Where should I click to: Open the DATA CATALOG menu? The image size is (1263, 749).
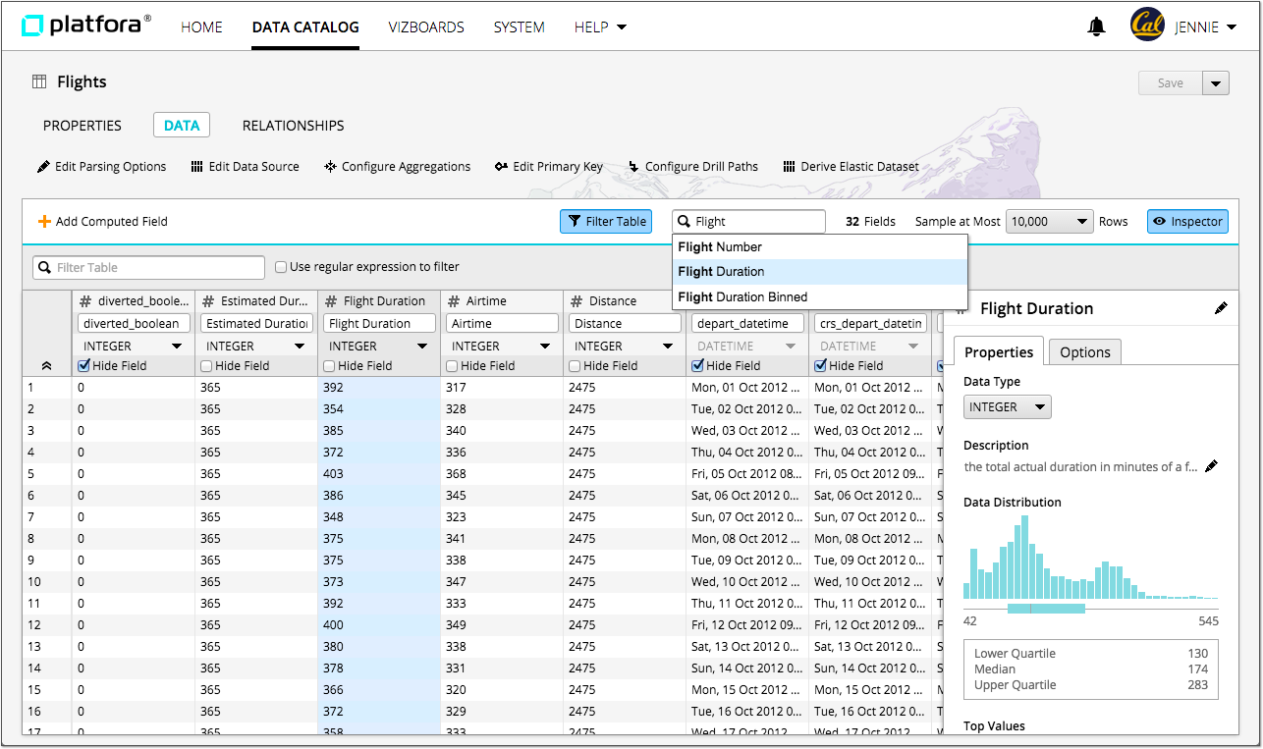tap(305, 27)
